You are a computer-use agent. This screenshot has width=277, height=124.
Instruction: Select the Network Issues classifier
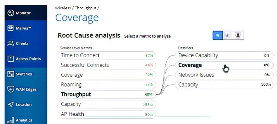[224, 75]
